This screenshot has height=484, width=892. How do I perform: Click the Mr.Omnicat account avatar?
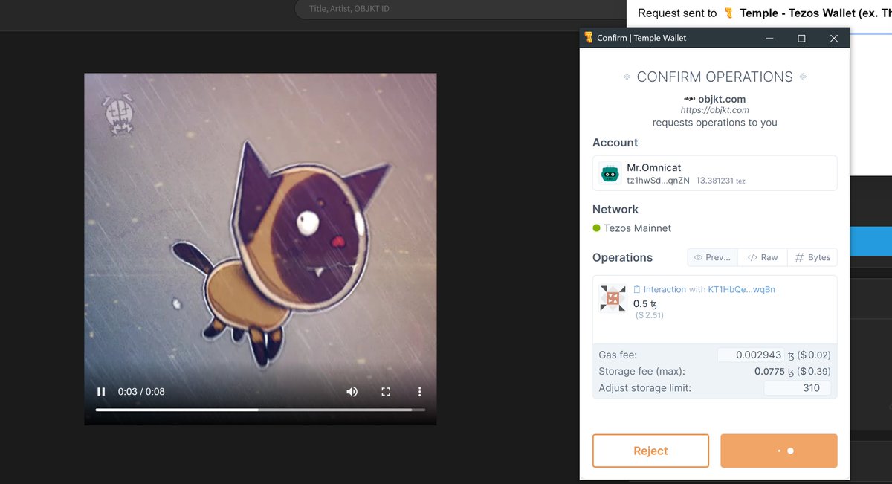[610, 174]
